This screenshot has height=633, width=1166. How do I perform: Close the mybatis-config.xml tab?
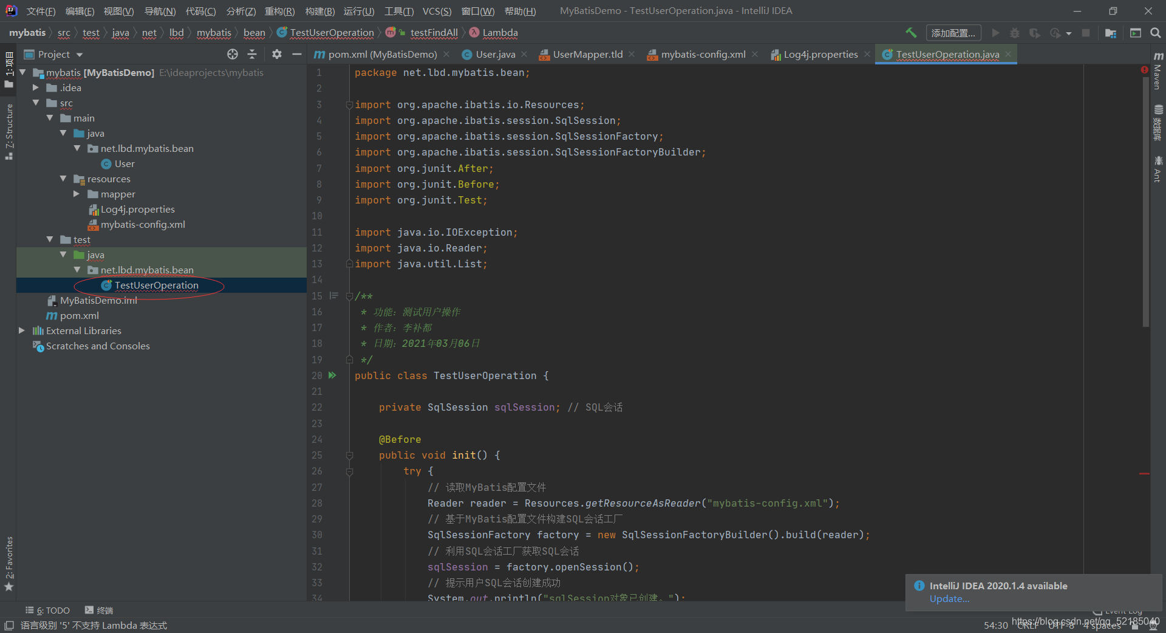[755, 54]
